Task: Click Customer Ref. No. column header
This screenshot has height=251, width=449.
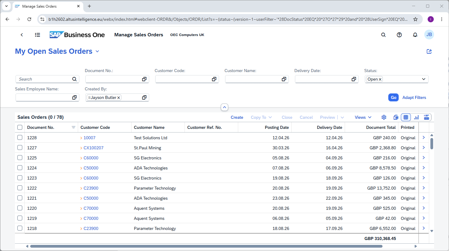Action: (211, 127)
